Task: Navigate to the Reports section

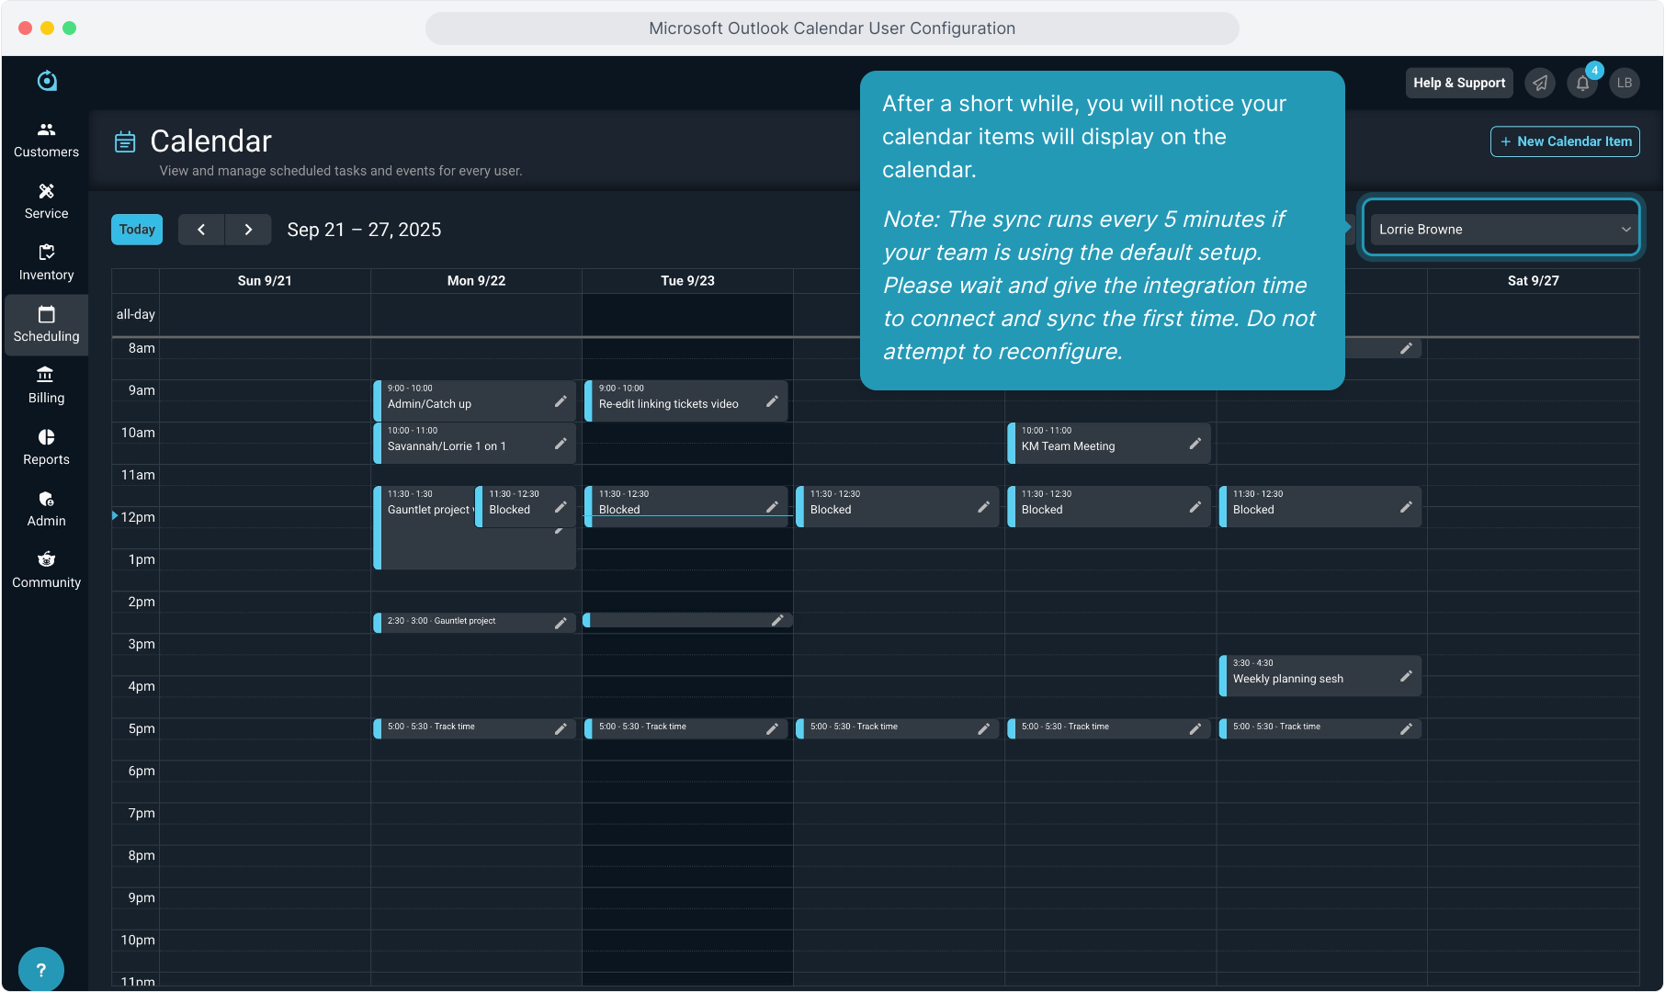Action: (46, 447)
